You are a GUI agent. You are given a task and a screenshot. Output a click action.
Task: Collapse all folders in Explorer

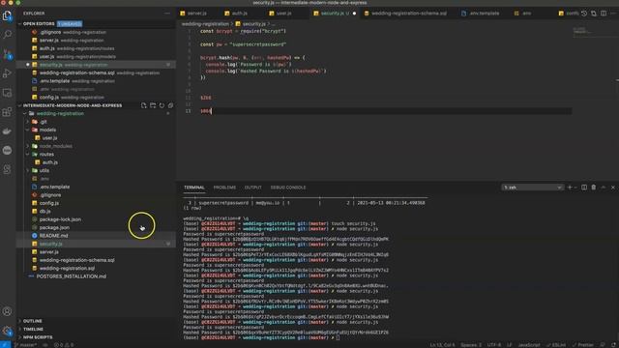[170, 105]
